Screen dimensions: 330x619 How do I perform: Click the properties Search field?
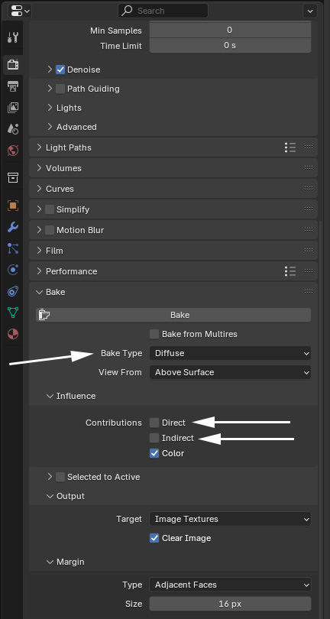(x=163, y=11)
